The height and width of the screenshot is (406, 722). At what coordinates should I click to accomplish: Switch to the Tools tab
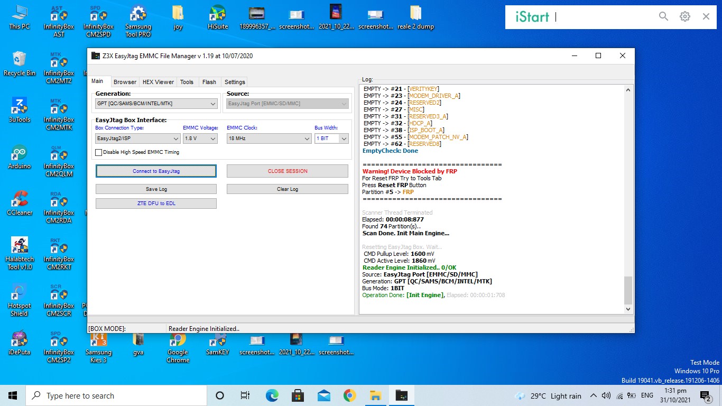pyautogui.click(x=187, y=82)
